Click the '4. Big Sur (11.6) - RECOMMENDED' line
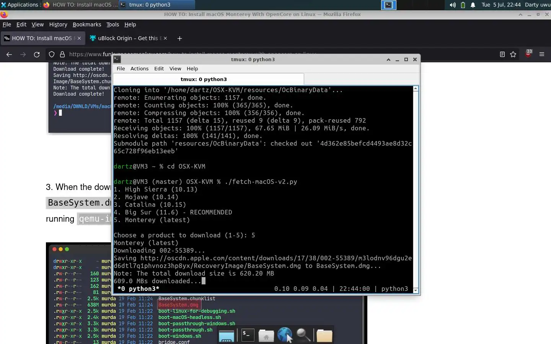551x344 pixels. (x=173, y=212)
